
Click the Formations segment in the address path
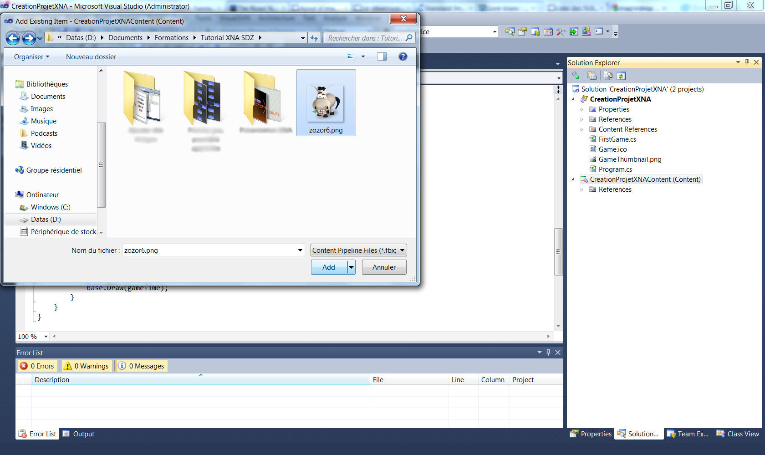(x=172, y=38)
